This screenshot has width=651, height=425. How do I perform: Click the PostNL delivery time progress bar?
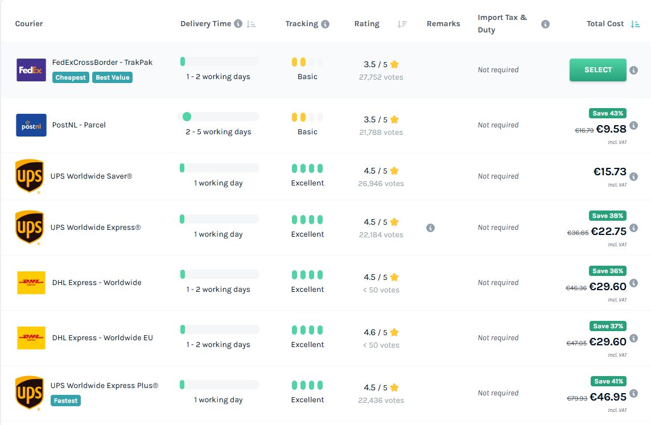pyautogui.click(x=219, y=117)
